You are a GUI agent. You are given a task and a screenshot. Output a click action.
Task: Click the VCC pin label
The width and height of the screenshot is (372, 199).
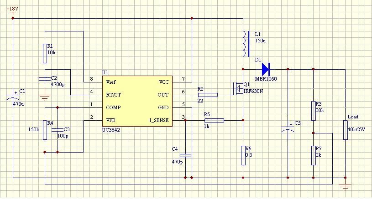point(164,82)
